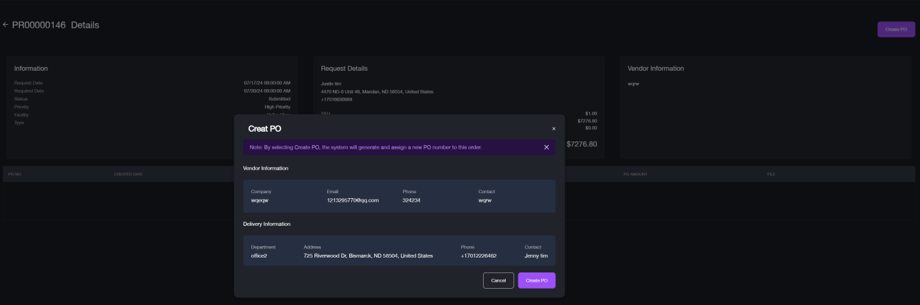Viewport: 920px width, 305px height.
Task: Click the delivery address 725 Riverwood Dr
Action: [x=368, y=255]
